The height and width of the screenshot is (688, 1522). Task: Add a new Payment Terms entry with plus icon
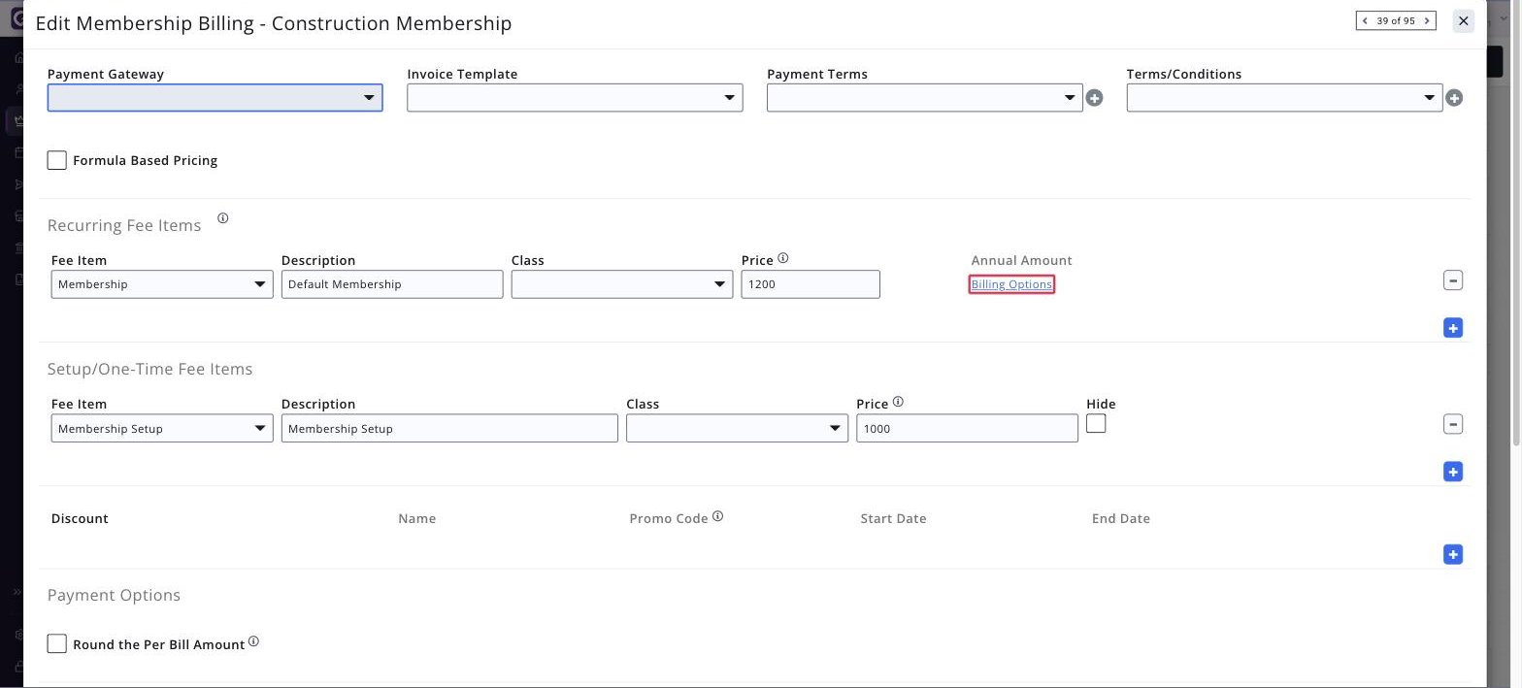coord(1094,98)
